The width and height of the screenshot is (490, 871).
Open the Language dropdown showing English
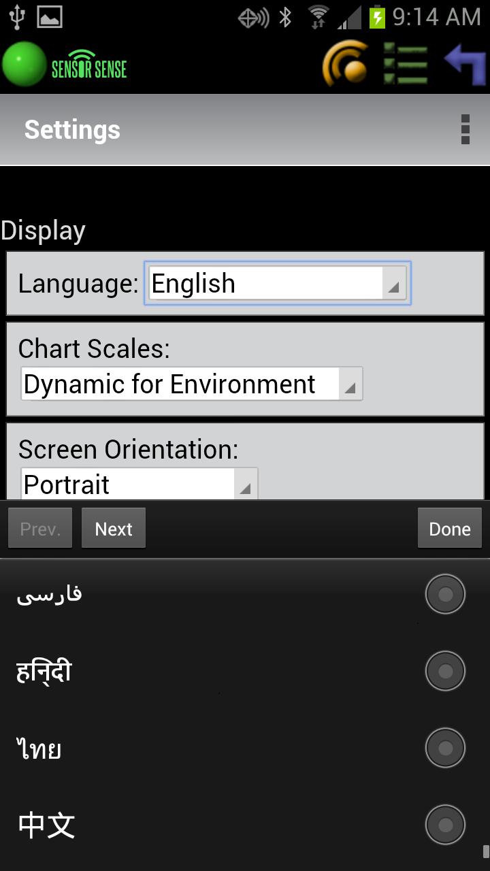coord(277,283)
